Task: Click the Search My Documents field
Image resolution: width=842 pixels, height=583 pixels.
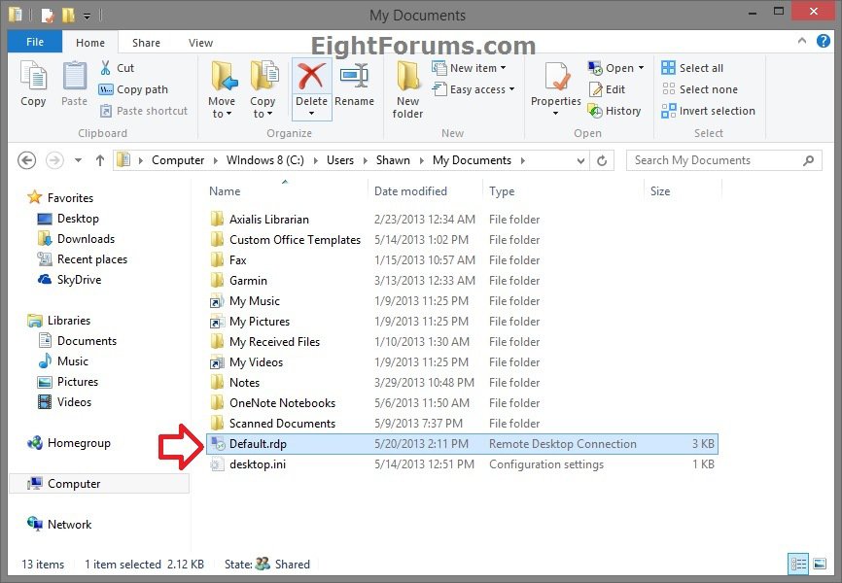Action: point(722,160)
